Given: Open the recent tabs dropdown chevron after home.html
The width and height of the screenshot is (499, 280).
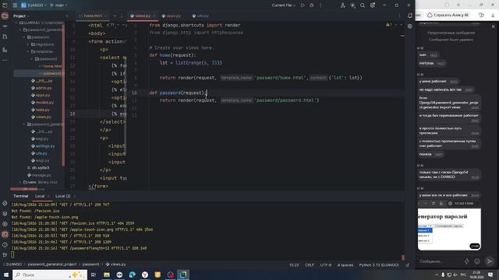Looking at the screenshot, I should [x=115, y=16].
